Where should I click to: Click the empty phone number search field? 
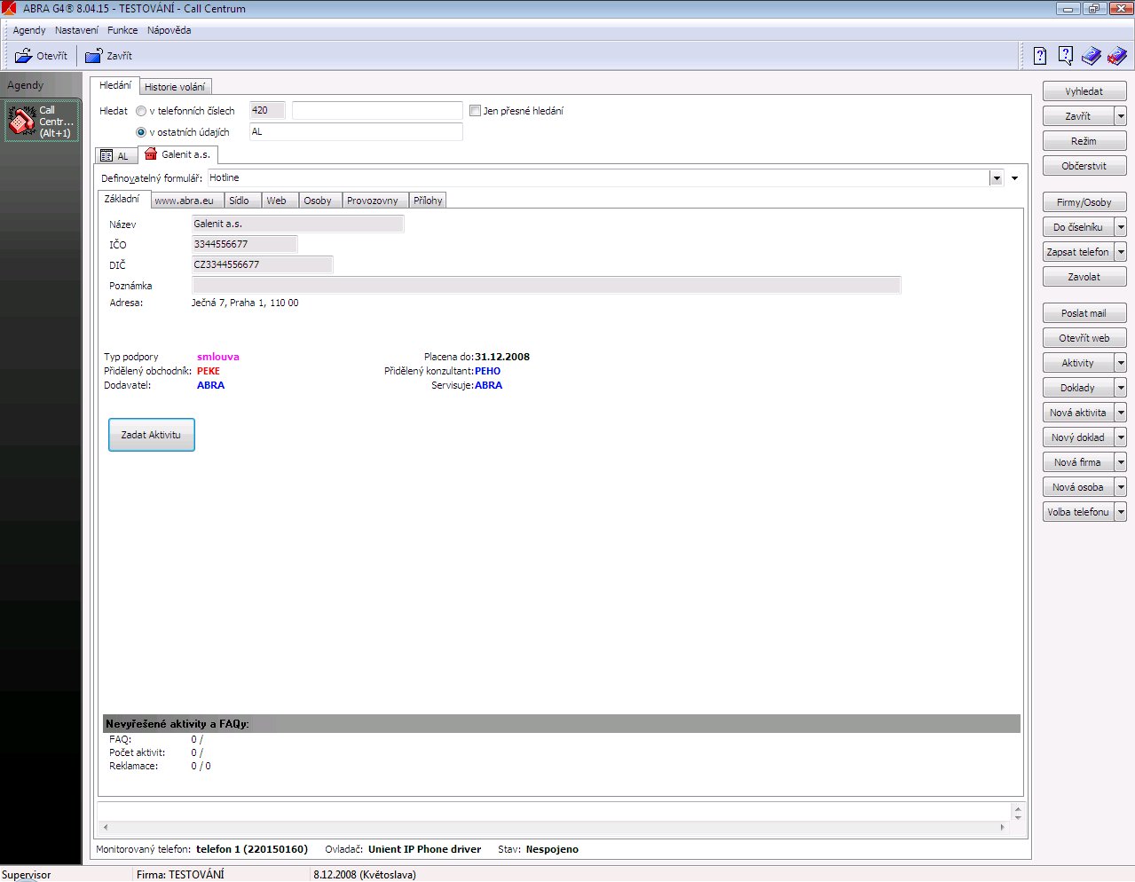click(377, 111)
